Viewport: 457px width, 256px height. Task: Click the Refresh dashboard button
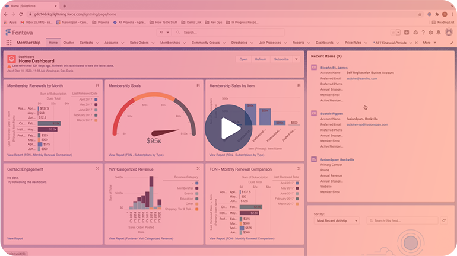[x=261, y=59]
